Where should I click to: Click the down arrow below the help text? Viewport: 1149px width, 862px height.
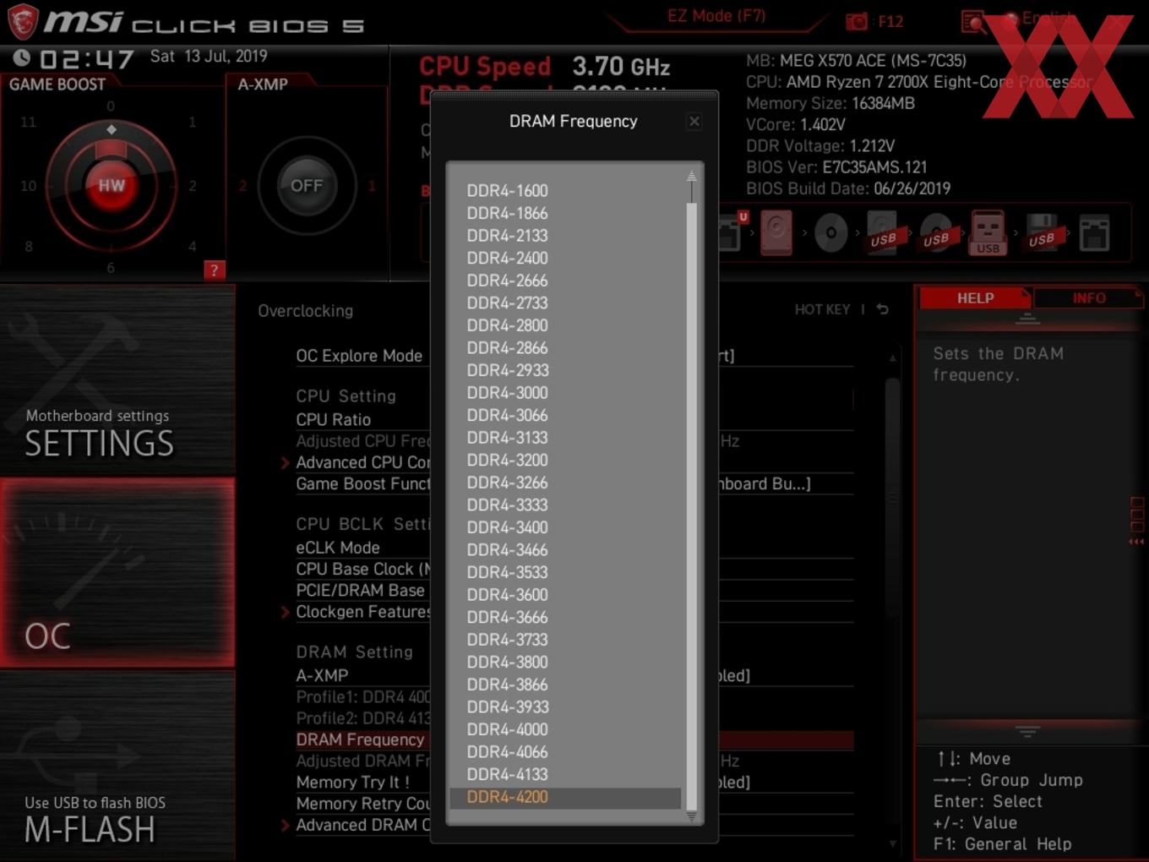(x=1027, y=731)
